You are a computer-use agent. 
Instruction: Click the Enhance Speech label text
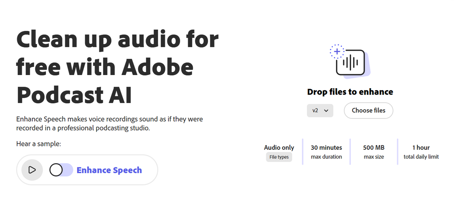109,170
